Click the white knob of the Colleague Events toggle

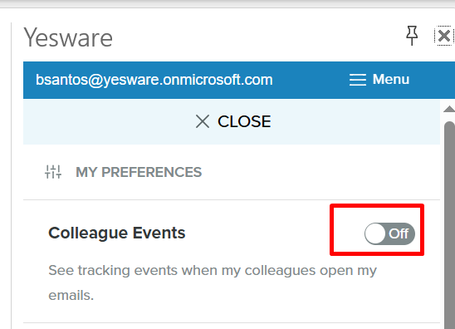point(375,233)
